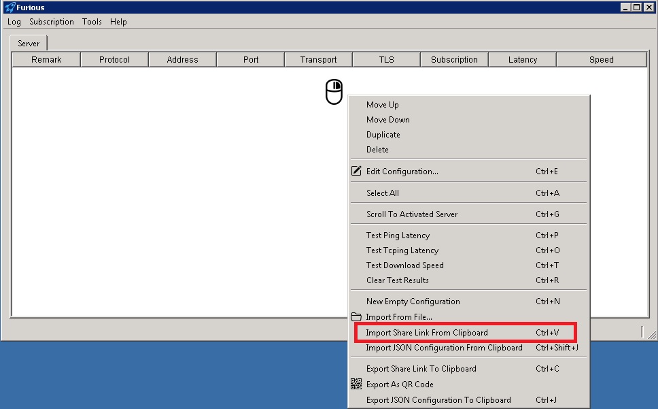Select Import JSON Configuration From Clipboard
Screen dimensions: 658x409
[x=444, y=348]
